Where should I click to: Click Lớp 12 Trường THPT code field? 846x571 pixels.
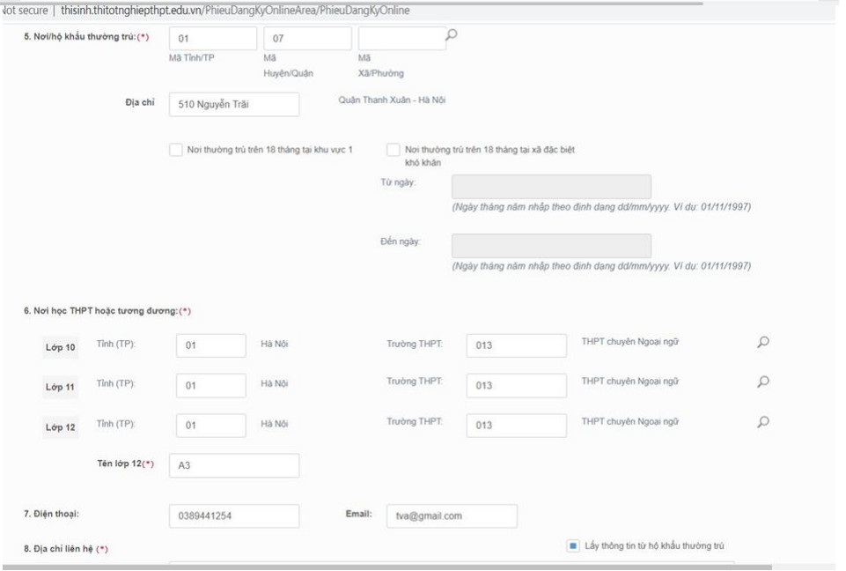click(x=516, y=425)
